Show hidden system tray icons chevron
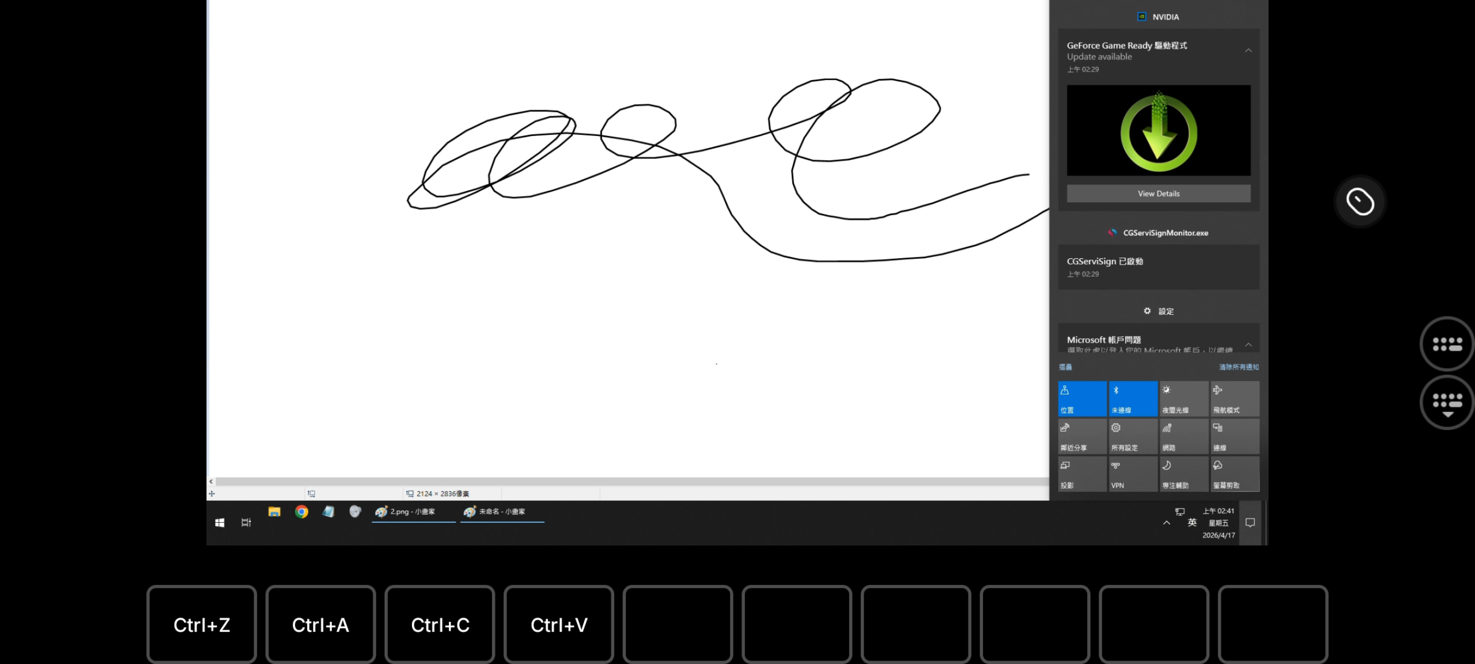1475x664 pixels. 1166,523
